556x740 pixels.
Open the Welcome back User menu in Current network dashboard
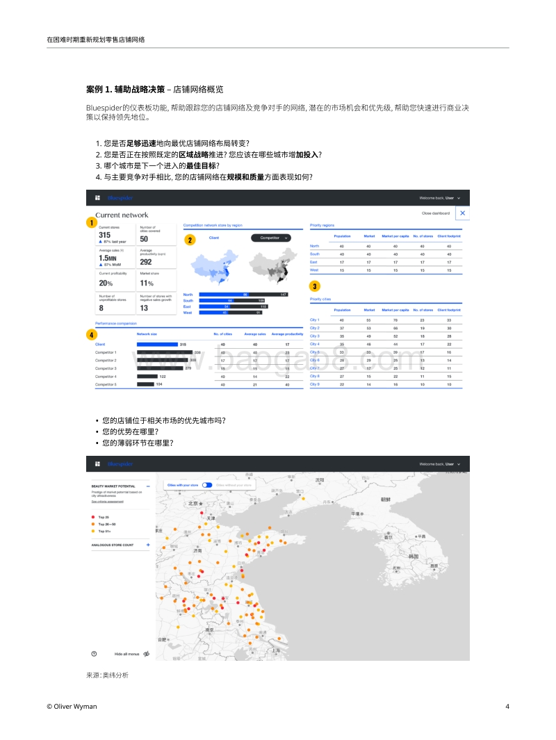click(439, 198)
